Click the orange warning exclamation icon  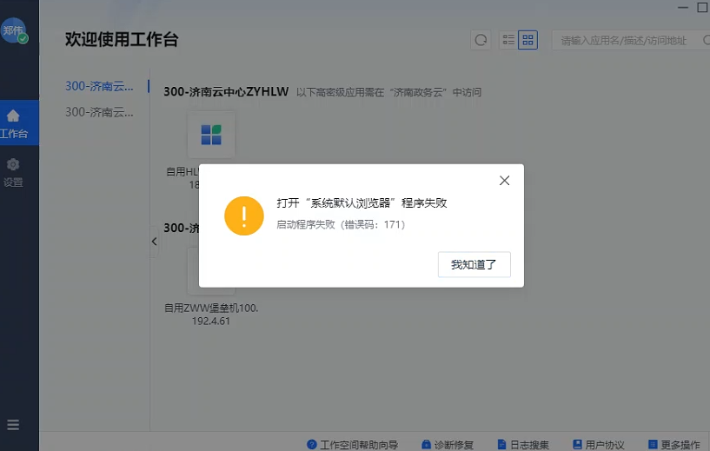click(x=244, y=216)
